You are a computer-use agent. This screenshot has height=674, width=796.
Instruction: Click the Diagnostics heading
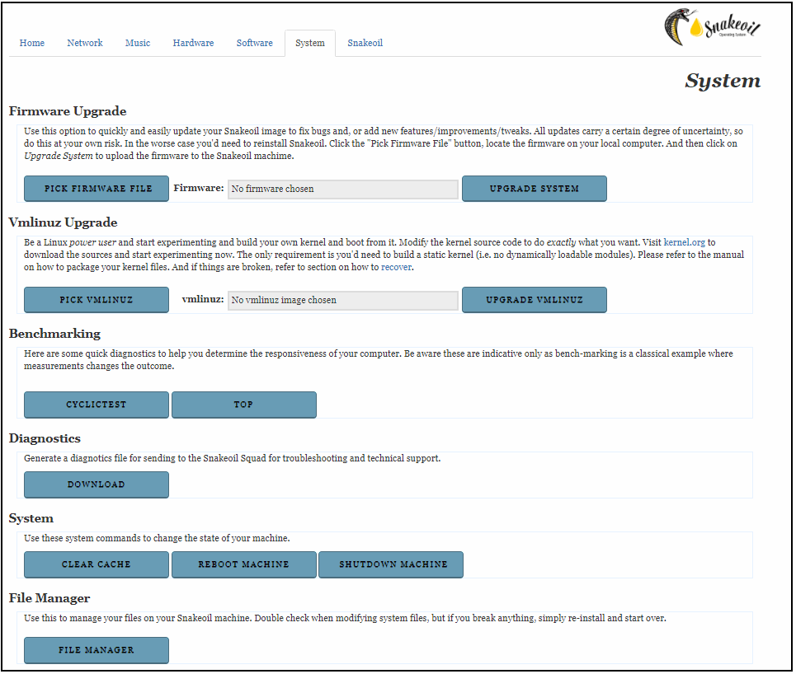(45, 438)
